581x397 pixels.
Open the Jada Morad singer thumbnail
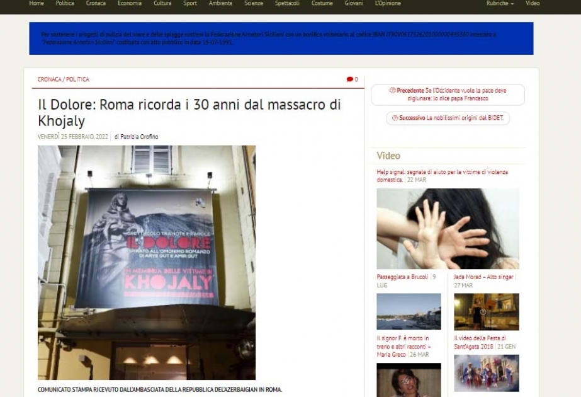point(486,312)
